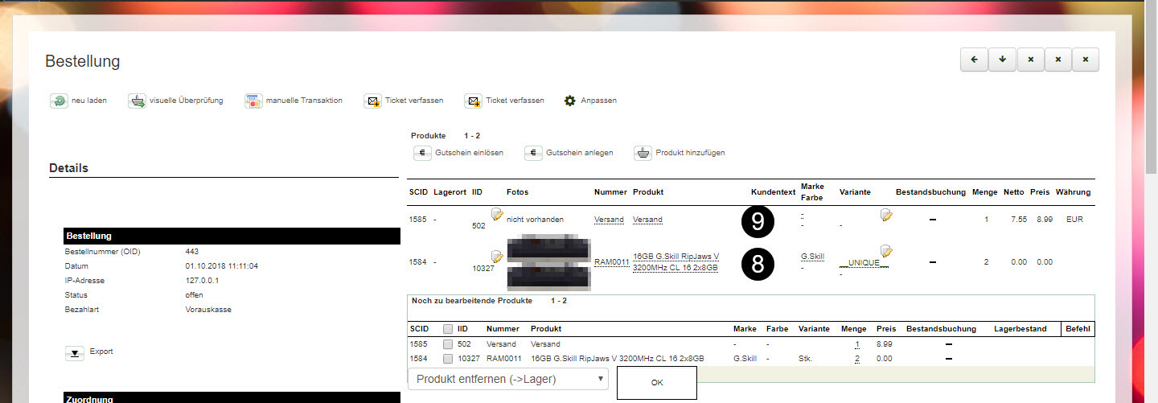
Task: Edit the IID note for item 10327
Action: coord(497,257)
